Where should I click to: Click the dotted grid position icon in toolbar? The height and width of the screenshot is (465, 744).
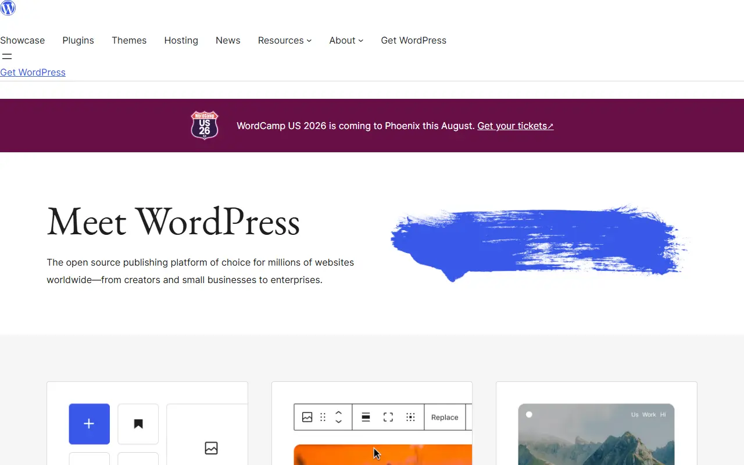(410, 417)
